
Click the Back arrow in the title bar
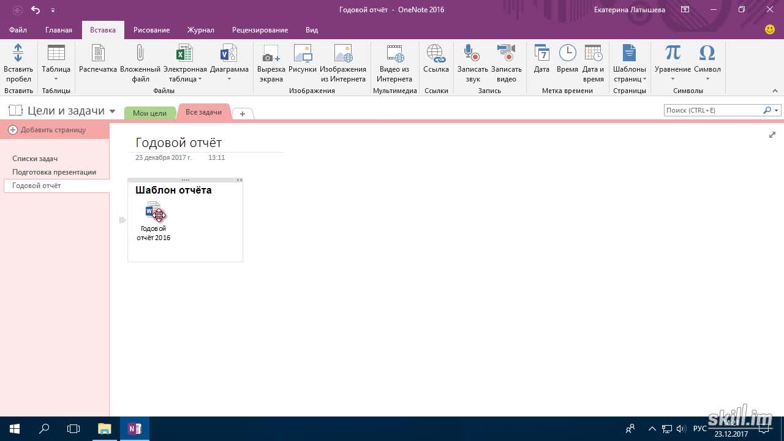[x=18, y=10]
